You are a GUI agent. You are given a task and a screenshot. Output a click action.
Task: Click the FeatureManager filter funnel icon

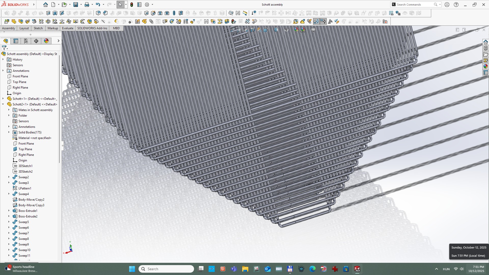click(4, 48)
